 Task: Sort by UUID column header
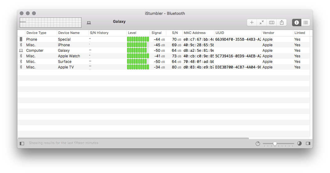coord(220,33)
